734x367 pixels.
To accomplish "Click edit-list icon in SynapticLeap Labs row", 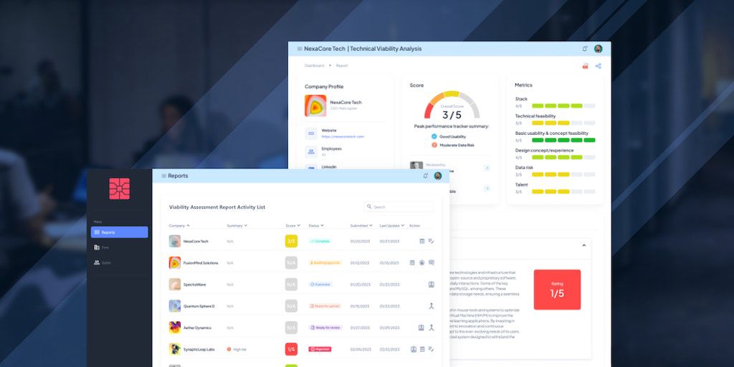I will click(x=431, y=349).
